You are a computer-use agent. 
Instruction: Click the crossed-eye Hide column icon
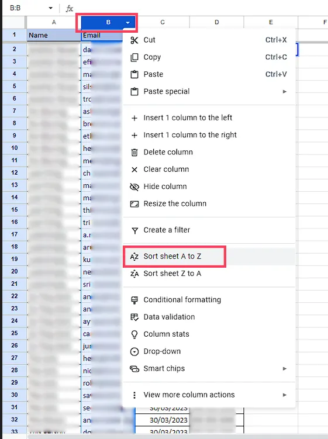[x=134, y=186]
